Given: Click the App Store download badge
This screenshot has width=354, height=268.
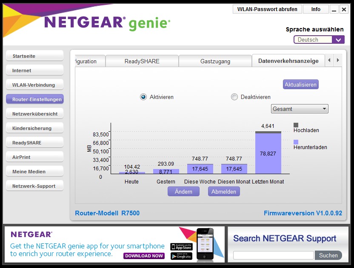Looking at the screenshot, I should click(181, 247).
